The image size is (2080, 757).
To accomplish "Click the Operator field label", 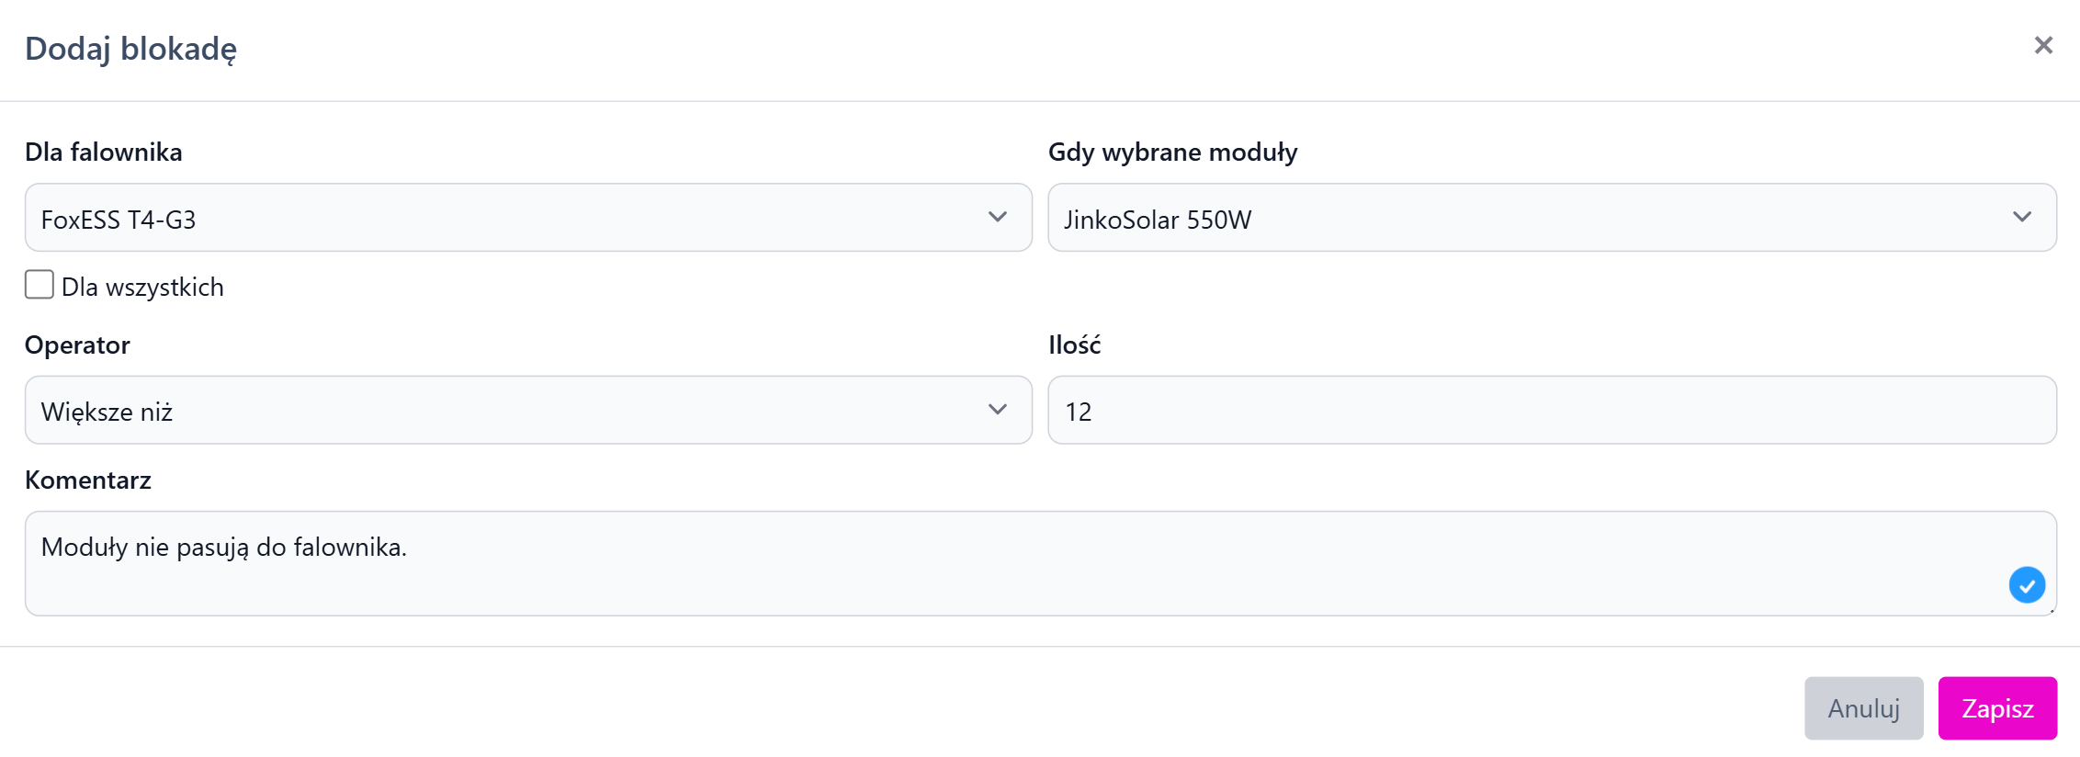I will tap(77, 345).
